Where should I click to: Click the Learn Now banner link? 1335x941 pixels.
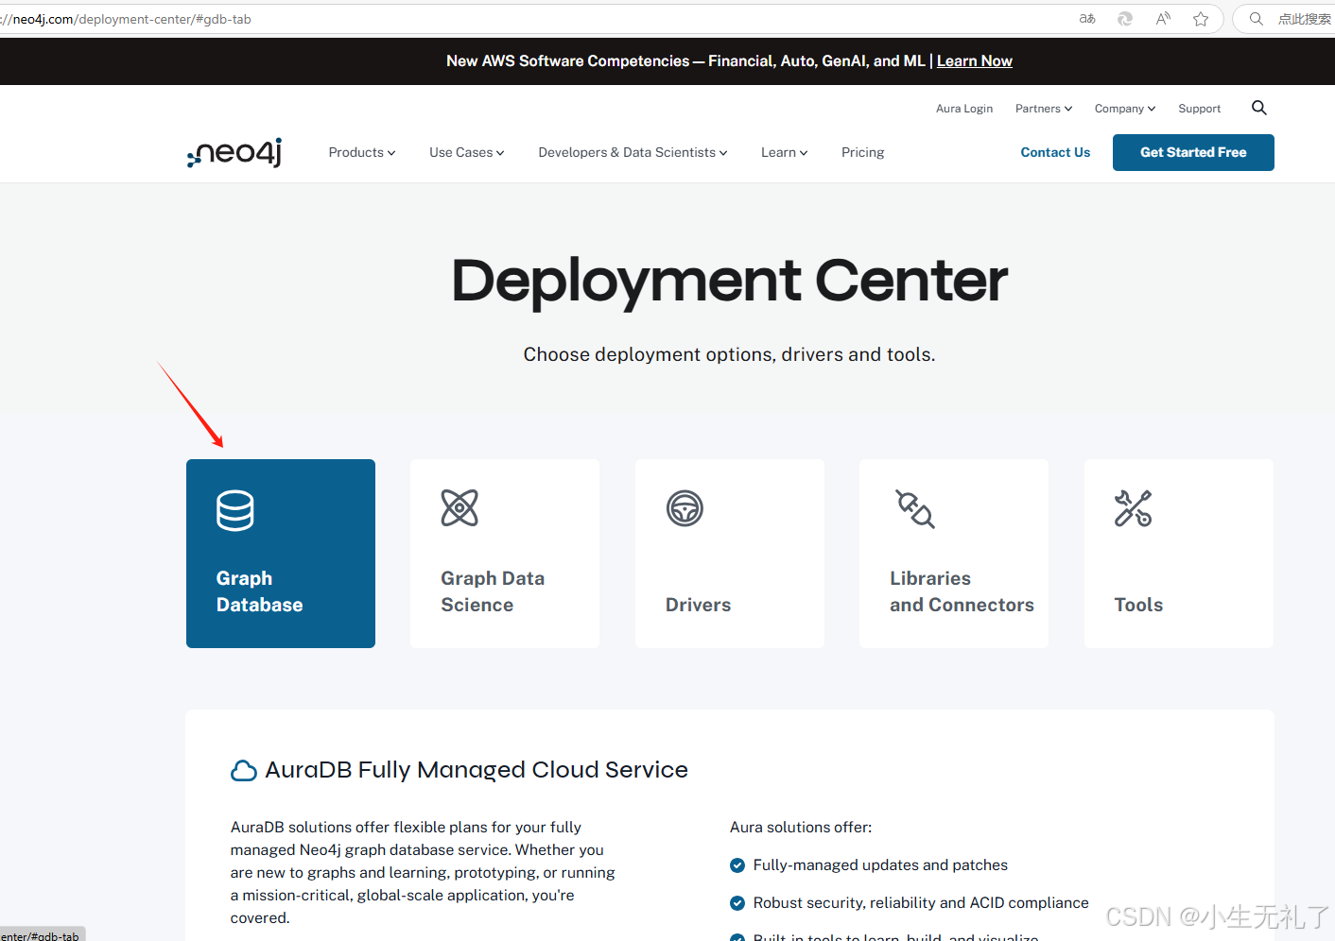[975, 60]
